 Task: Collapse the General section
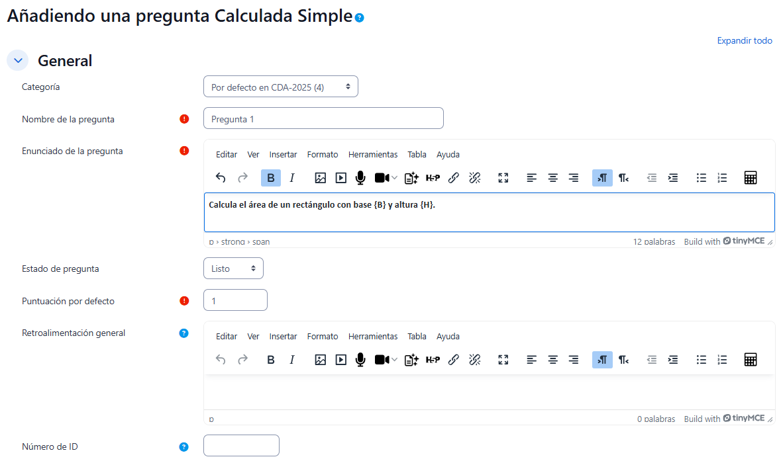coord(18,61)
